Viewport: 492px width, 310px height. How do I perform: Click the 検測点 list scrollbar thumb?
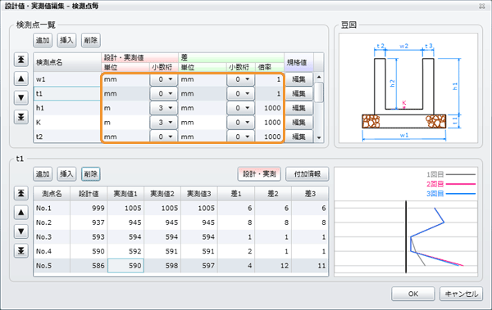pyautogui.click(x=319, y=92)
